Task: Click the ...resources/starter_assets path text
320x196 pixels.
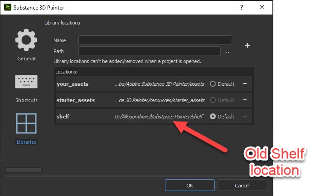Action: point(160,100)
